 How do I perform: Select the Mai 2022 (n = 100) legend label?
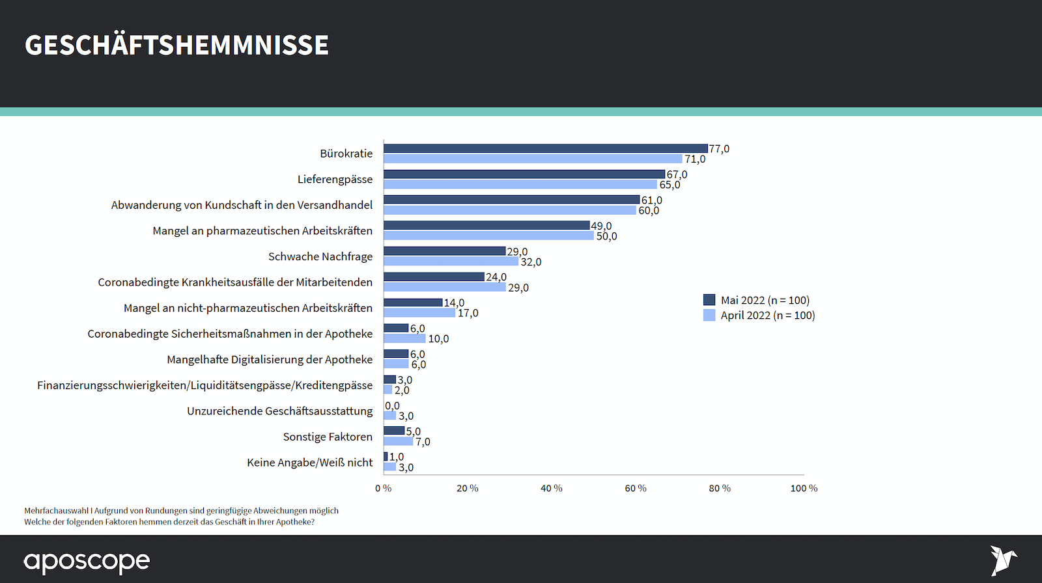click(x=765, y=300)
